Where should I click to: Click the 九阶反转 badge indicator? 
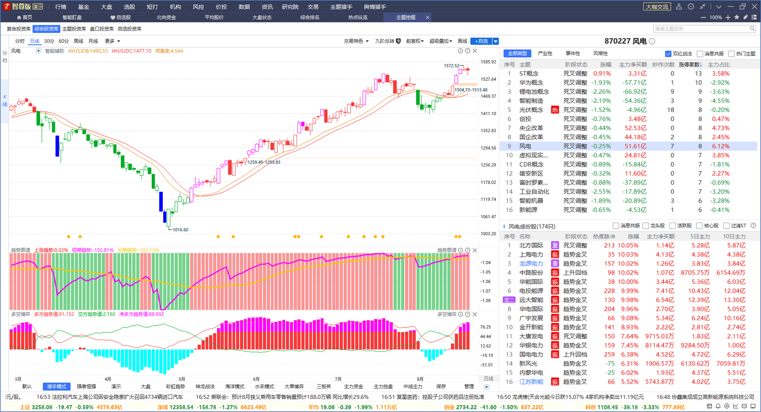click(x=398, y=41)
